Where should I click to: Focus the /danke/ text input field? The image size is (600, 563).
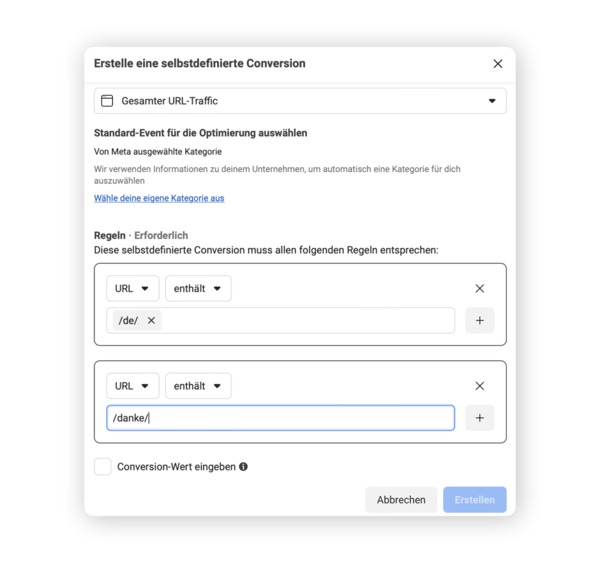point(280,418)
